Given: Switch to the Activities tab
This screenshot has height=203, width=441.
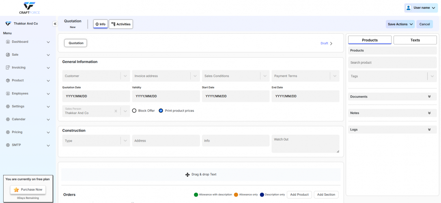Looking at the screenshot, I should [x=121, y=24].
